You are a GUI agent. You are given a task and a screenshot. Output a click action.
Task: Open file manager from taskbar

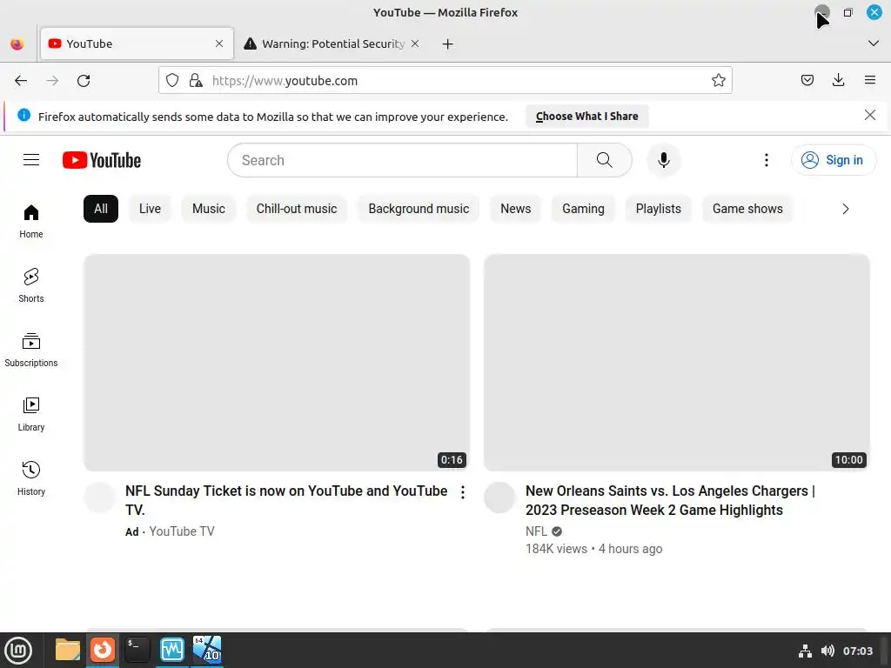pyautogui.click(x=68, y=650)
